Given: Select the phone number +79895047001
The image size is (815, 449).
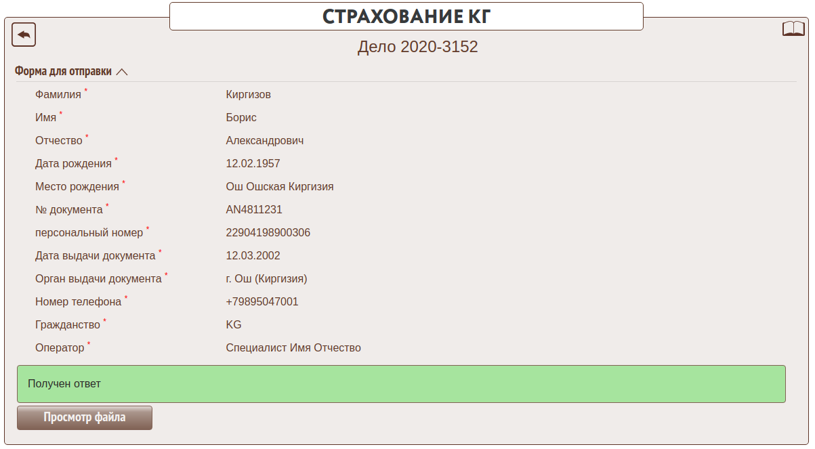Looking at the screenshot, I should (x=262, y=302).
